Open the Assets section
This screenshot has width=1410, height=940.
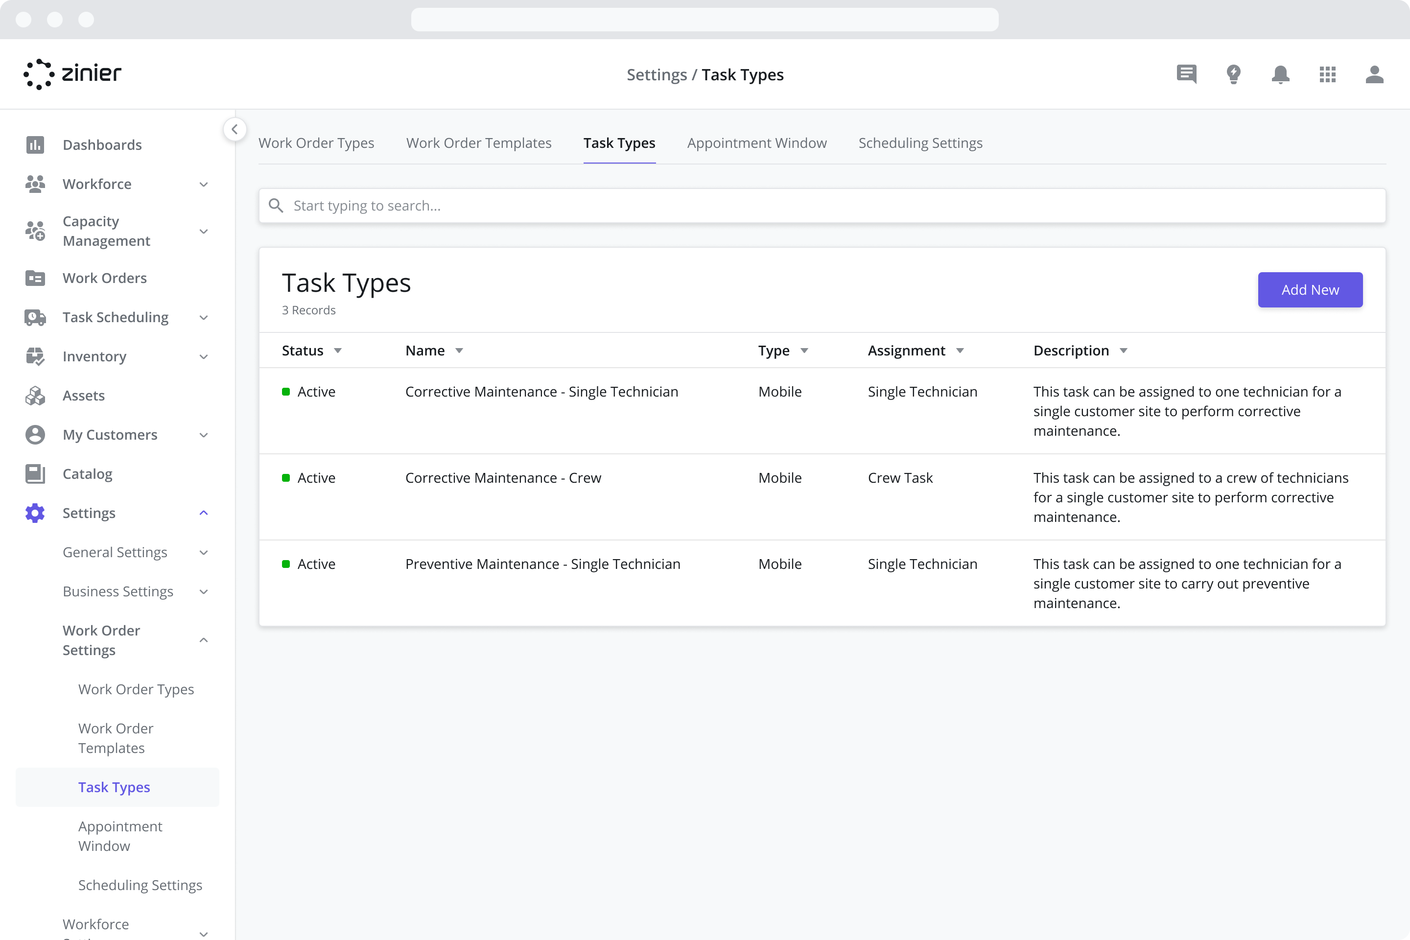(83, 395)
